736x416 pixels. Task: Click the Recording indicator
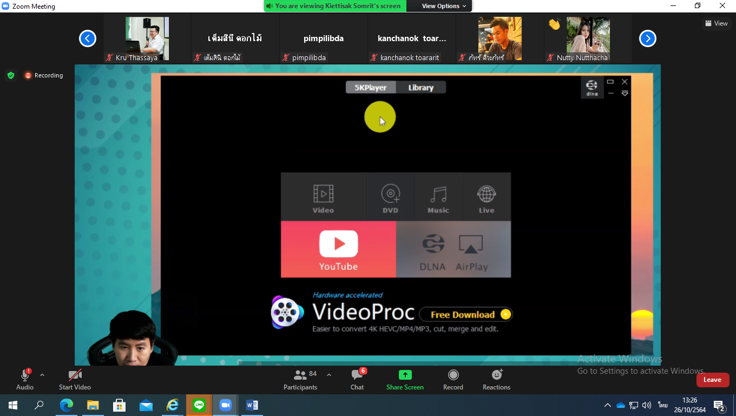pyautogui.click(x=44, y=75)
